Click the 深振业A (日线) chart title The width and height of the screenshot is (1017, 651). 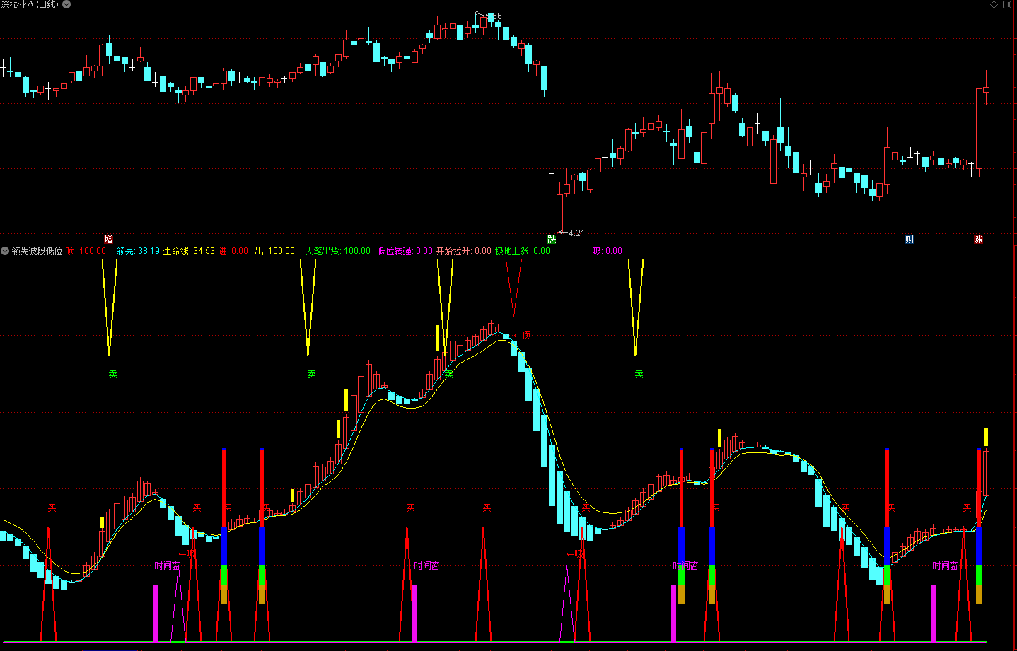[x=30, y=4]
